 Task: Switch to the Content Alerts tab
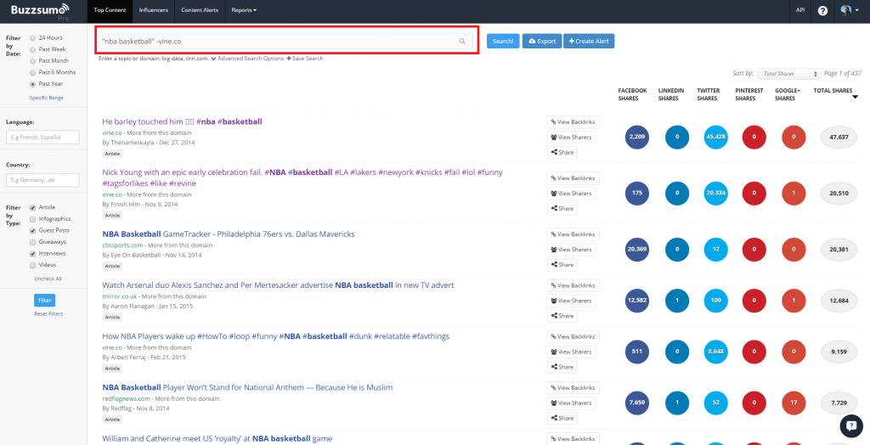[x=201, y=10]
